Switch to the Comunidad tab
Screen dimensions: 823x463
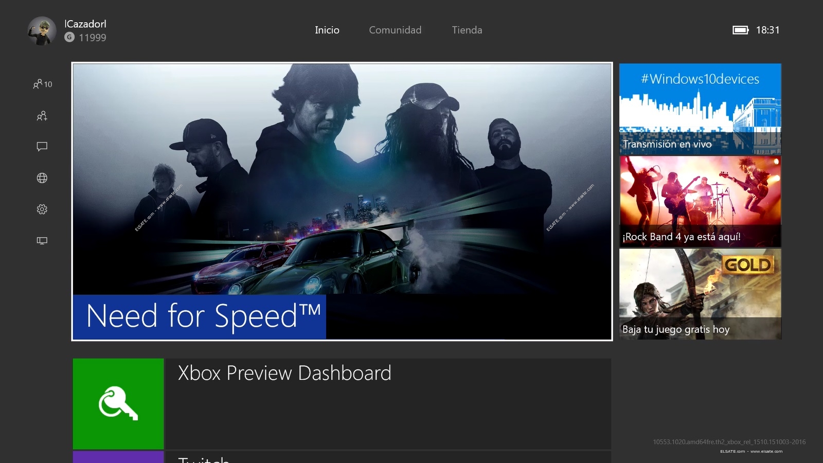coord(395,30)
